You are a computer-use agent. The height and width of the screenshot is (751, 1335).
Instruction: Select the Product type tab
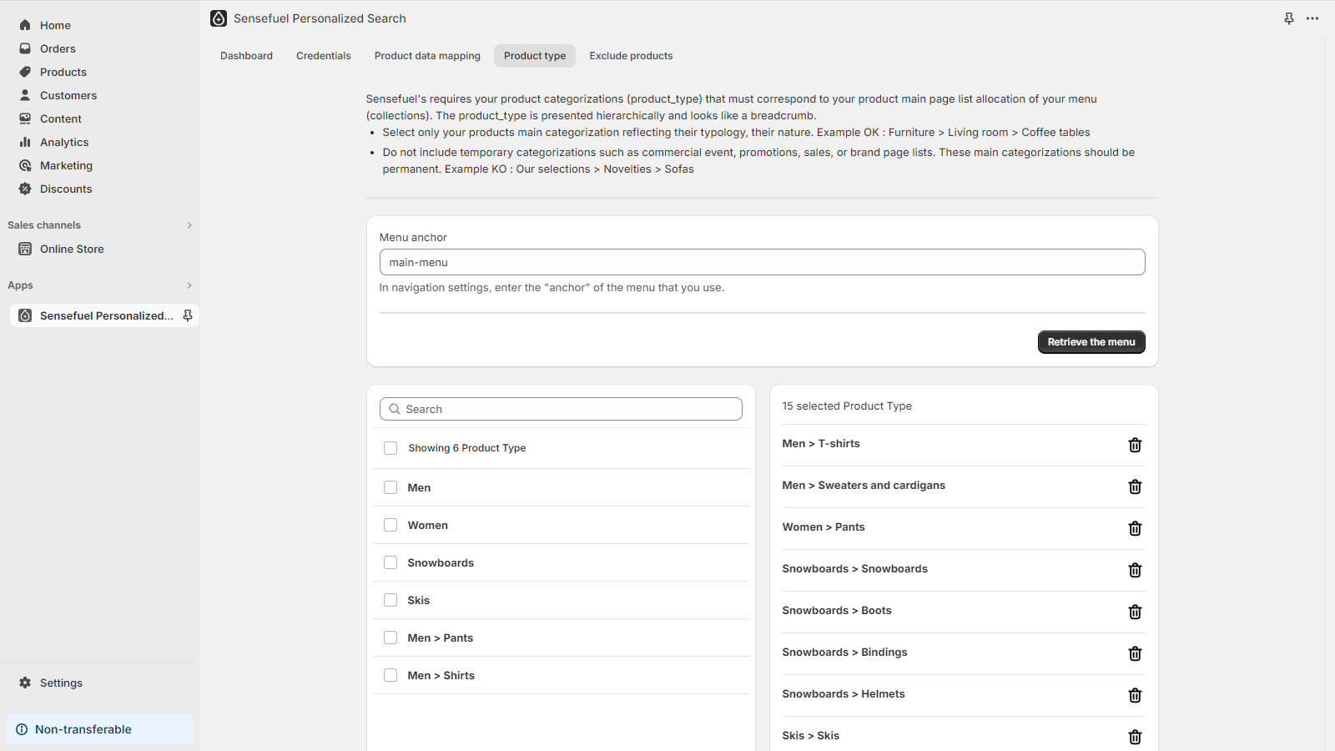click(x=535, y=56)
